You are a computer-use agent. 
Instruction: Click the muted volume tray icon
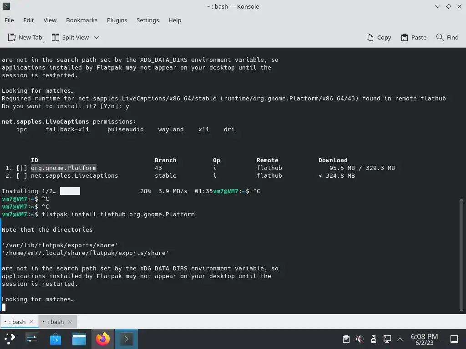[360, 339]
